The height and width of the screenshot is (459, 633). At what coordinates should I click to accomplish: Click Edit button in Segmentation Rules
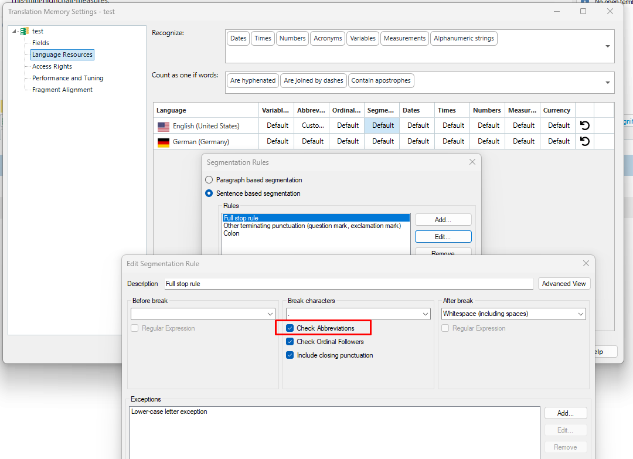(443, 237)
